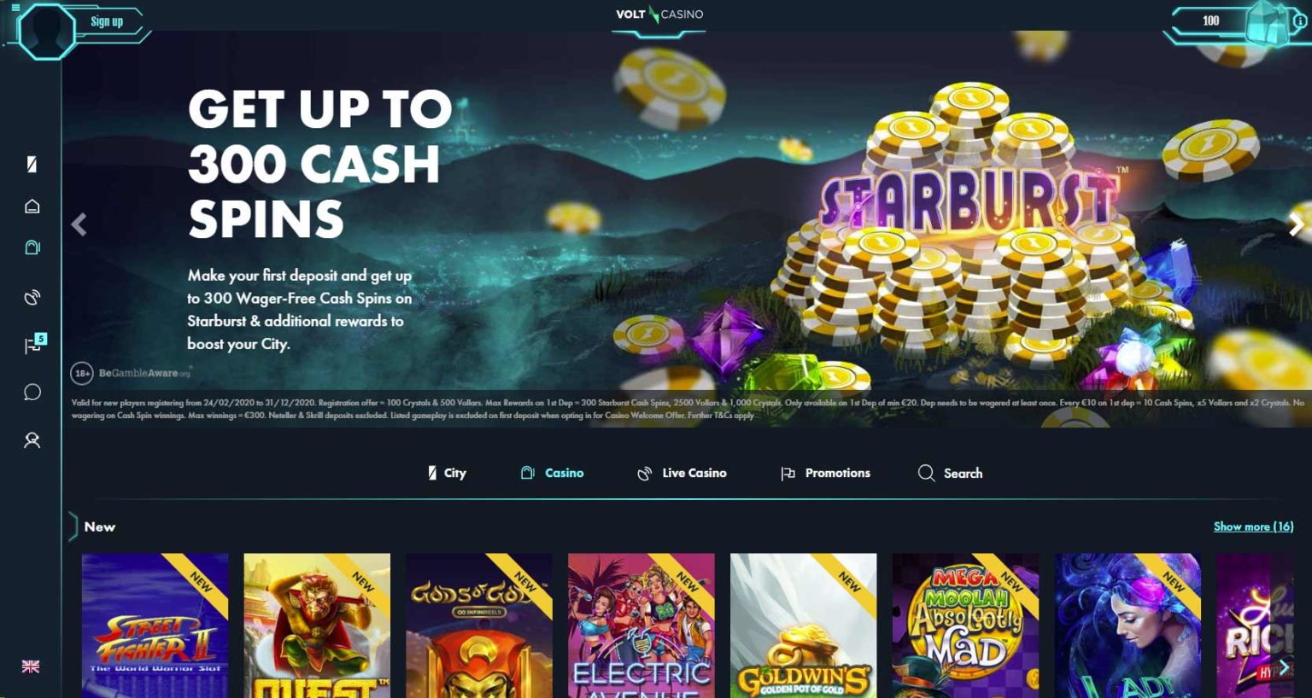
Task: Follow Show more (16) link
Action: [1253, 526]
